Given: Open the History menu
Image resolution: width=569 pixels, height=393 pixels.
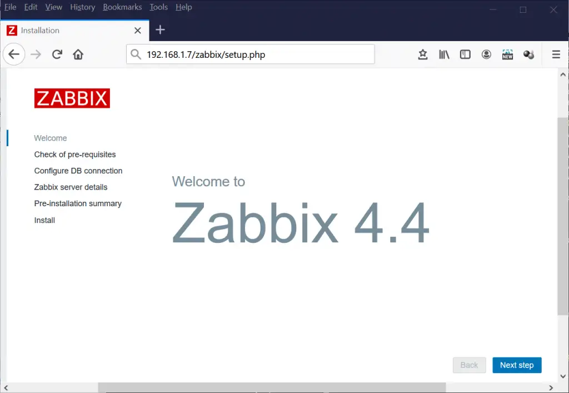Looking at the screenshot, I should [x=82, y=7].
